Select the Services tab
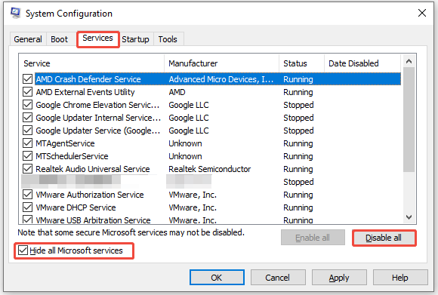 tap(97, 38)
